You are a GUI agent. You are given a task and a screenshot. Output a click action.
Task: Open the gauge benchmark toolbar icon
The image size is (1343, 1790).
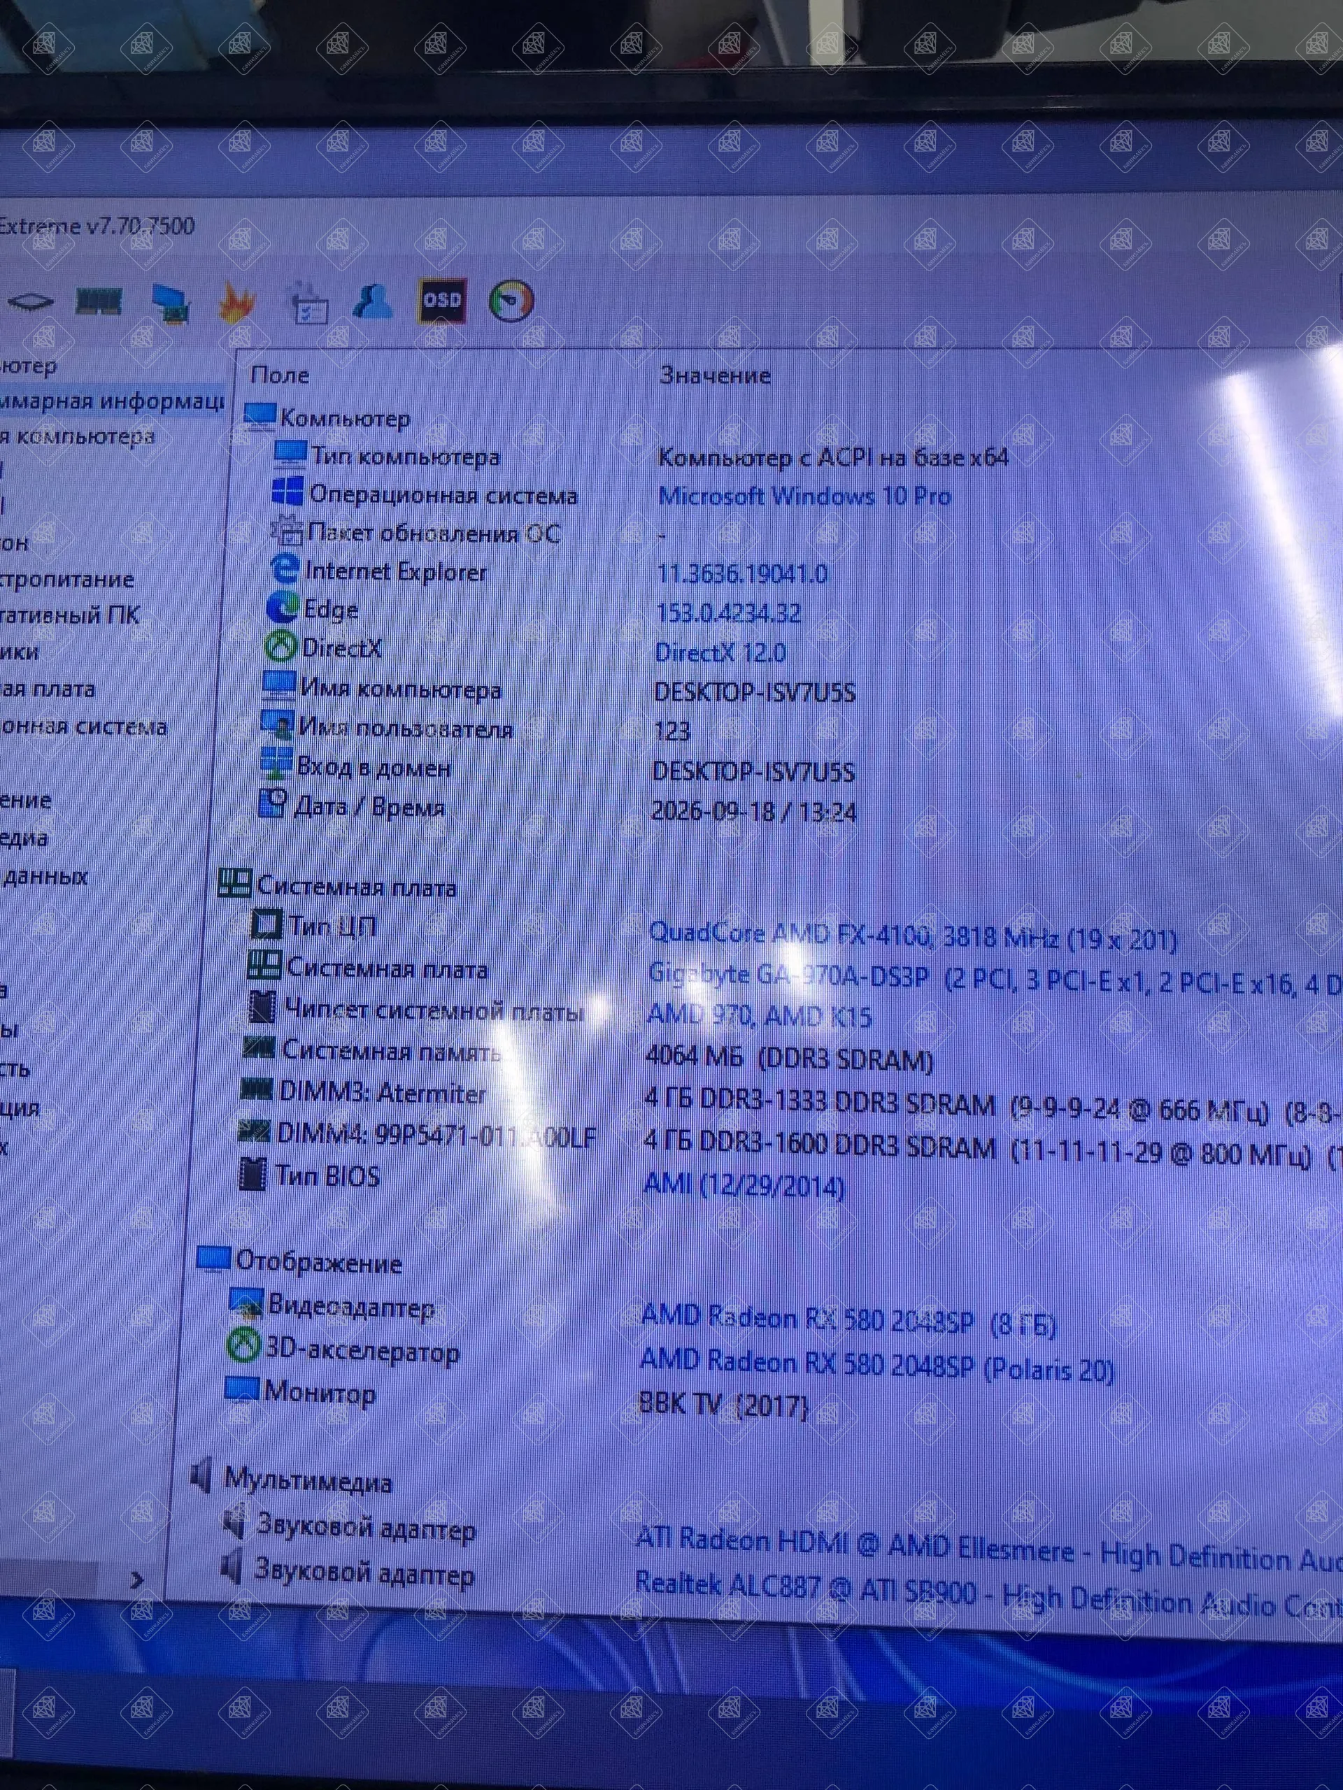tap(513, 301)
